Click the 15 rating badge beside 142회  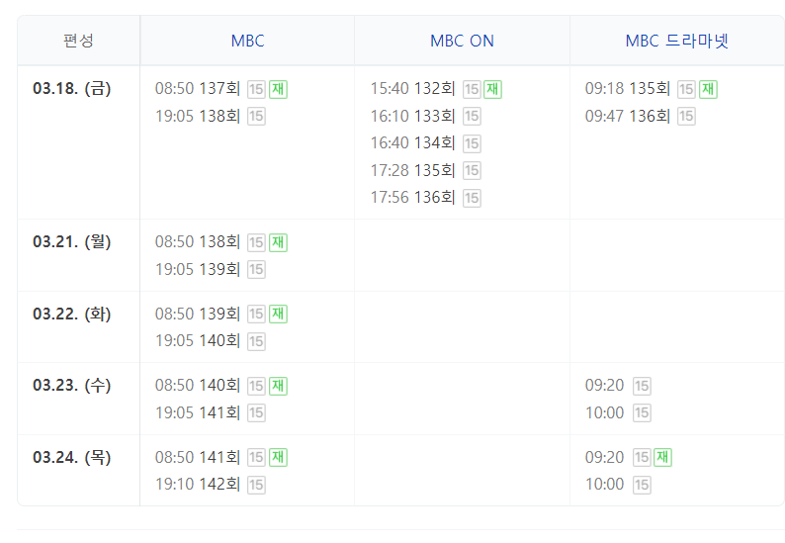point(256,485)
